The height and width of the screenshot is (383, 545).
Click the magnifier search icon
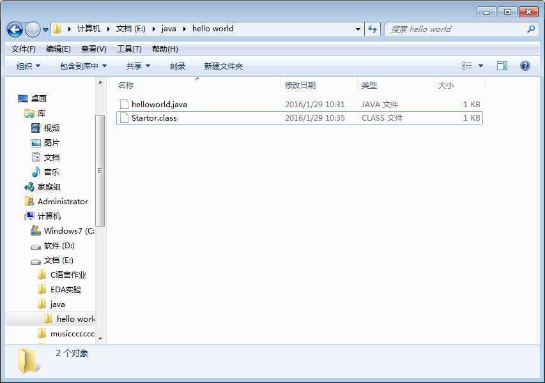coord(531,29)
